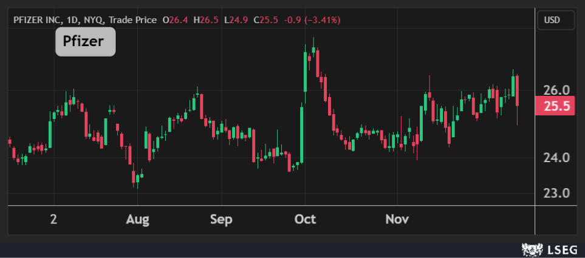Jump to the Sep time axis marker
585x258 pixels.
[221, 219]
